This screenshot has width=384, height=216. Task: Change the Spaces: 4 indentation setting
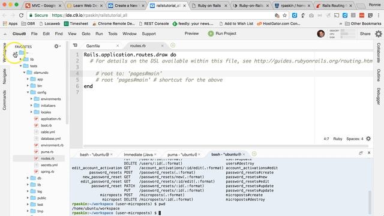pyautogui.click(x=355, y=139)
